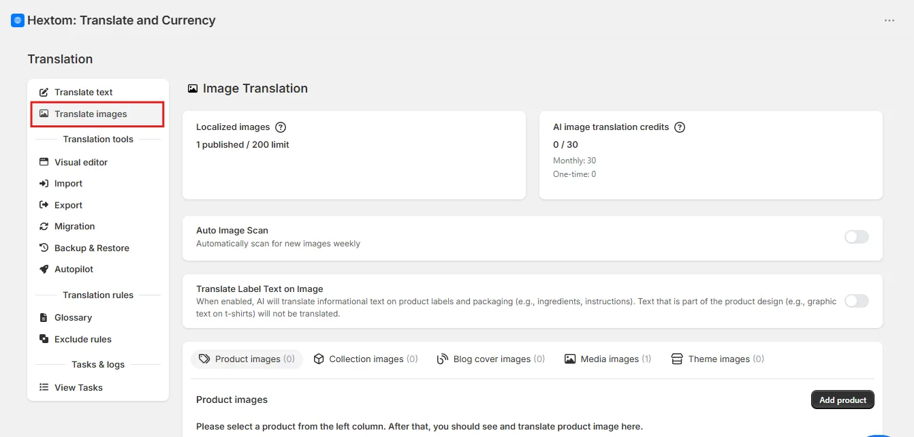Click the Blog cover images feed icon

(443, 359)
